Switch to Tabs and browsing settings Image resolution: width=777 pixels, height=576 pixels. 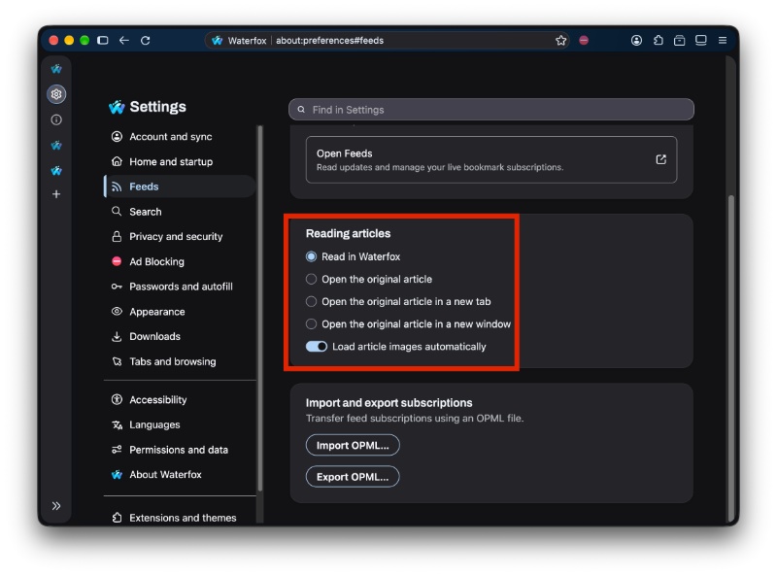tap(180, 361)
